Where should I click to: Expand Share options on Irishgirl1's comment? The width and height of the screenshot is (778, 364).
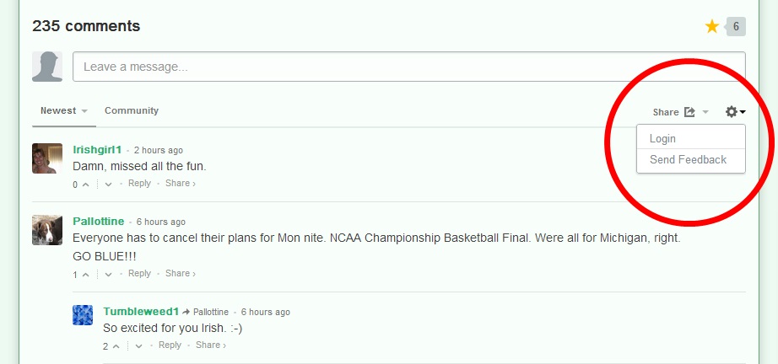pos(180,184)
